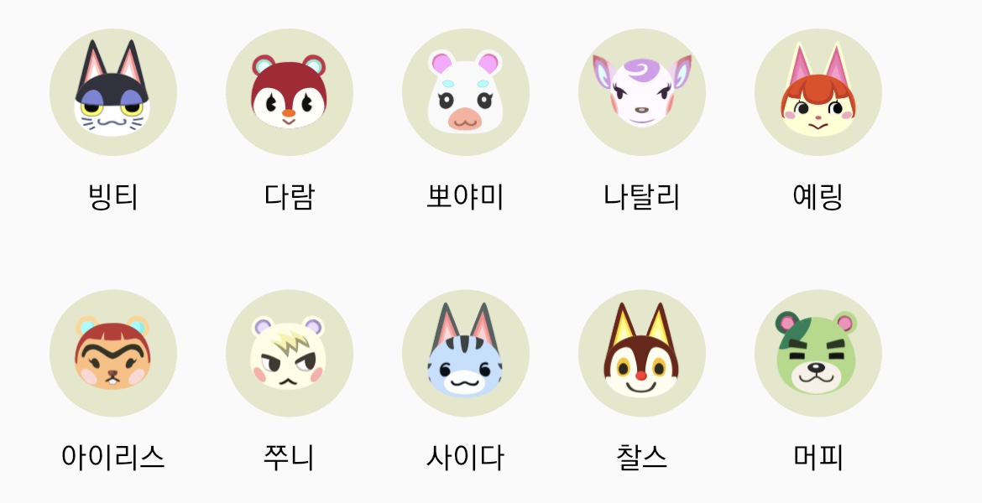This screenshot has height=503, width=982.
Task: Choose the orange-haired cat icon above 예링
Action: coord(818,92)
